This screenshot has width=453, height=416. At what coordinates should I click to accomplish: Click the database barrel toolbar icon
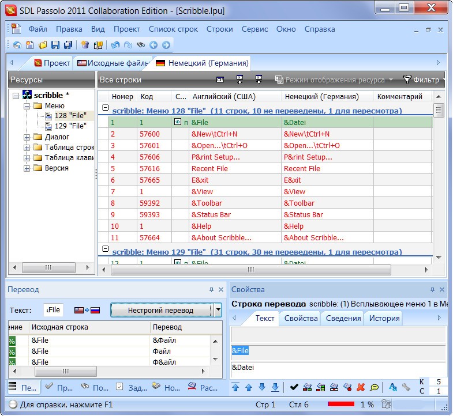(85, 45)
